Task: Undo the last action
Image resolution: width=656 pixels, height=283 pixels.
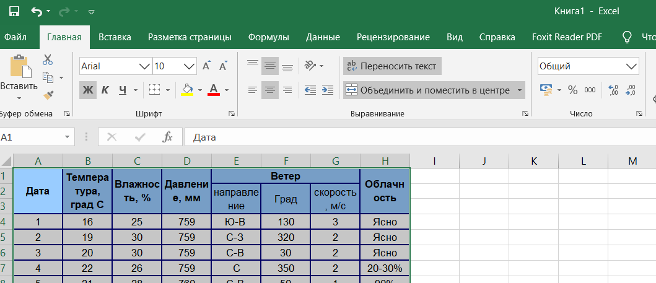Action: click(37, 11)
